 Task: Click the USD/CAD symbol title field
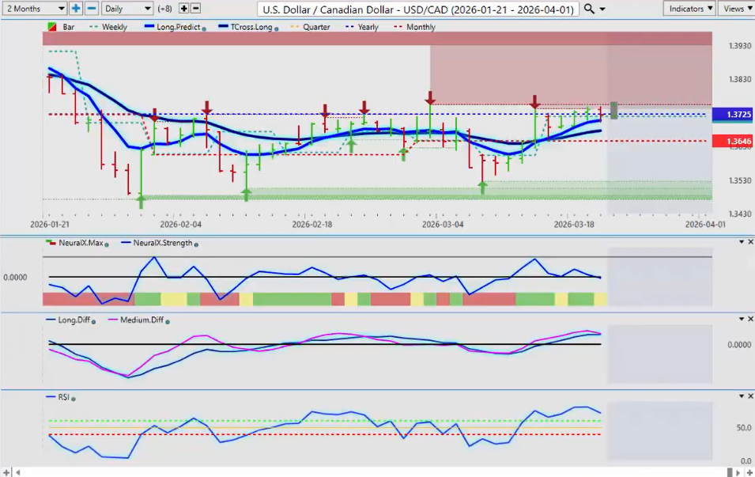(418, 9)
